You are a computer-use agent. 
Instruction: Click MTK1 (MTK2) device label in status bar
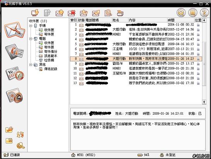(x=86, y=155)
